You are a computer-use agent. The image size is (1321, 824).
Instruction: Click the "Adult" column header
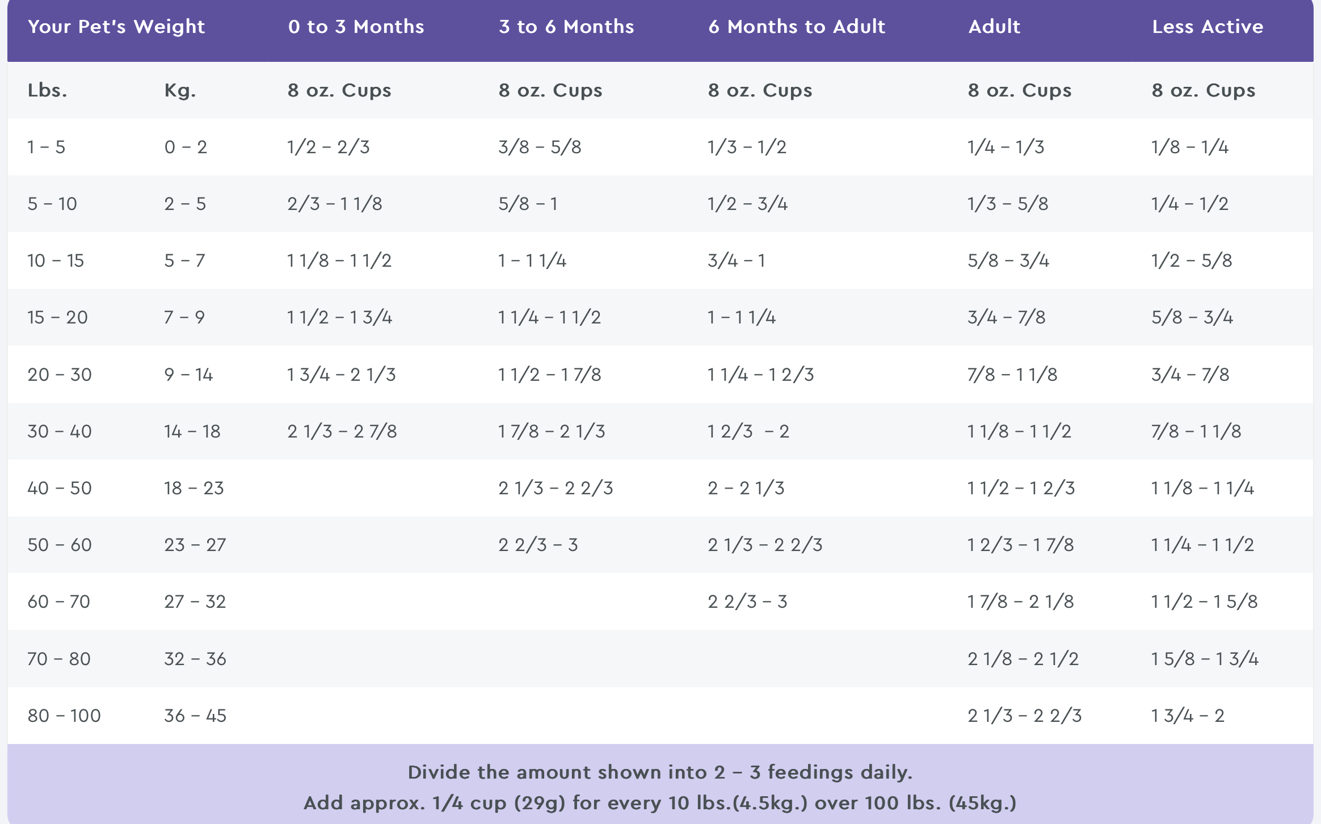[x=994, y=27]
